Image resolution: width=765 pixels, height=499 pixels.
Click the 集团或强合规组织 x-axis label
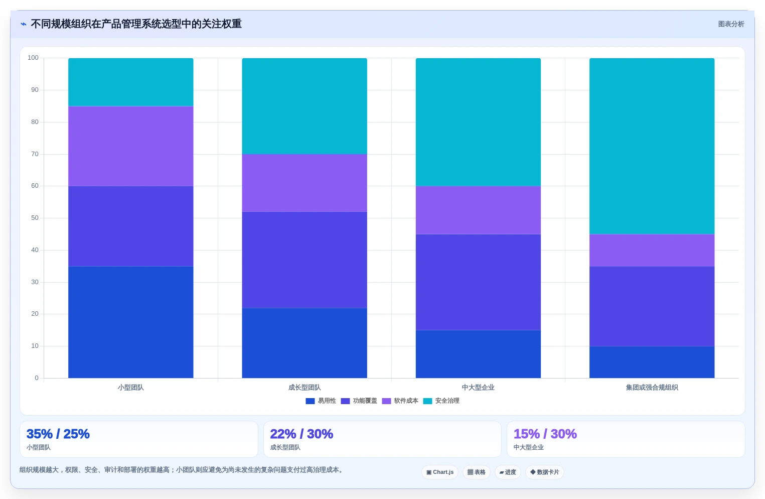click(x=652, y=388)
